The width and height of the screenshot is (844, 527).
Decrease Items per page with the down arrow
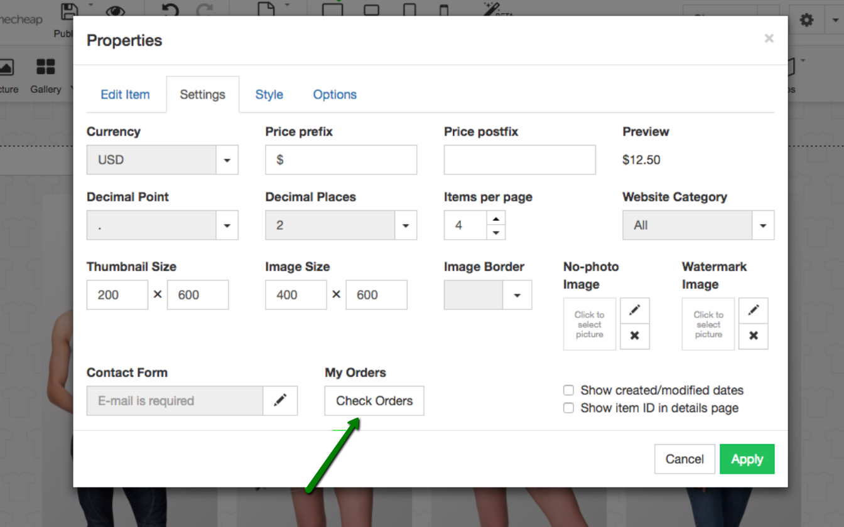pos(496,233)
